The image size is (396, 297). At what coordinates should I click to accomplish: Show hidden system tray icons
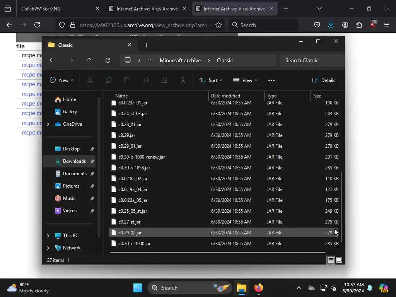299,288
